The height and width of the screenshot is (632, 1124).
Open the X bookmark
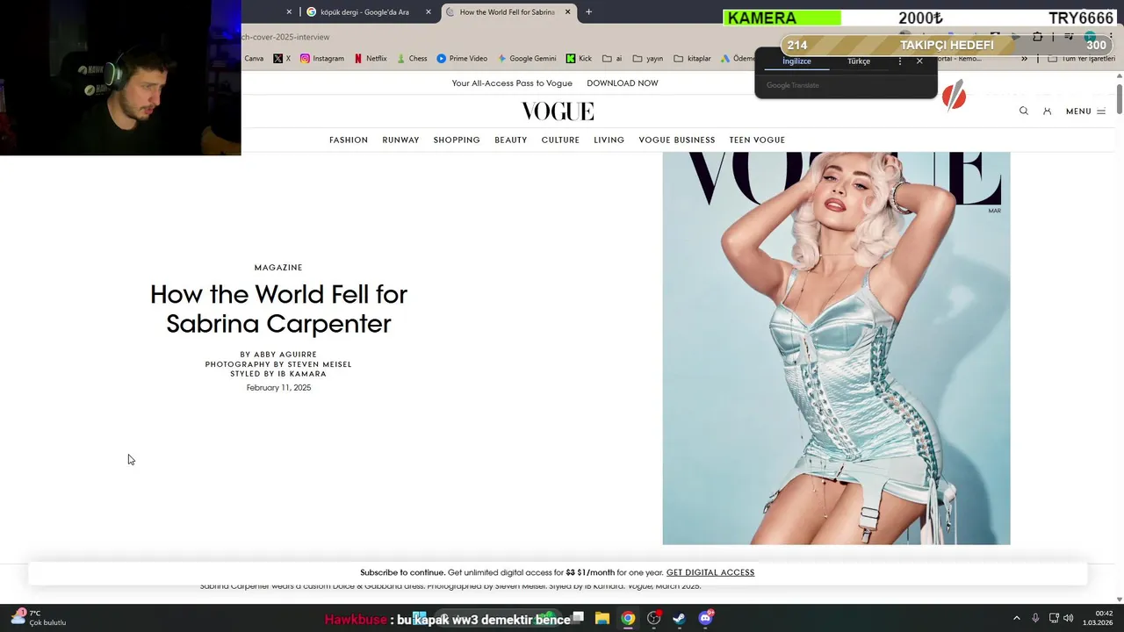[282, 59]
